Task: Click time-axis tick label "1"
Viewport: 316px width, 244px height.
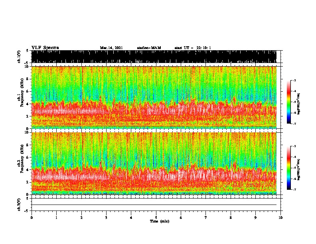Action: pyautogui.click(x=56, y=218)
